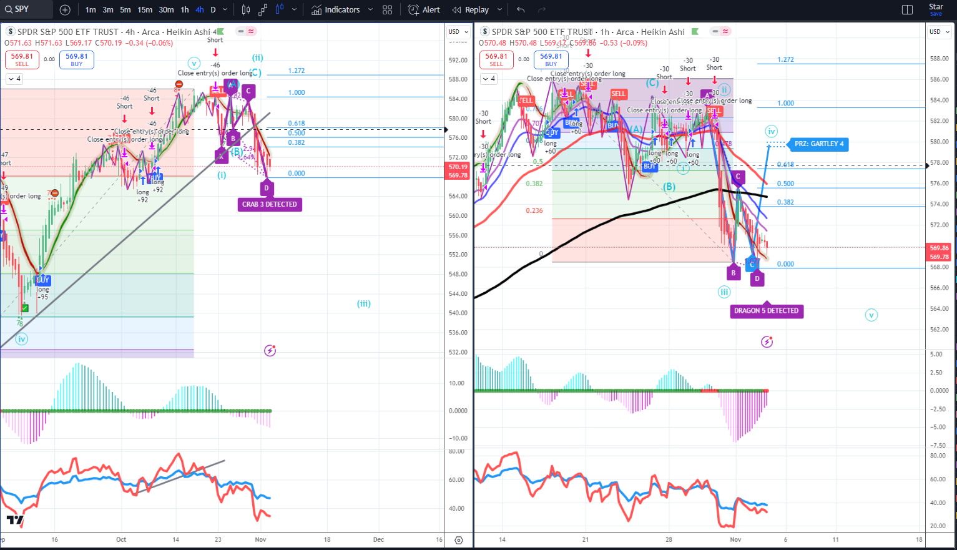The height and width of the screenshot is (550, 957).
Task: Select the green BUY marker in the 1h chart's green zone
Action: [649, 166]
